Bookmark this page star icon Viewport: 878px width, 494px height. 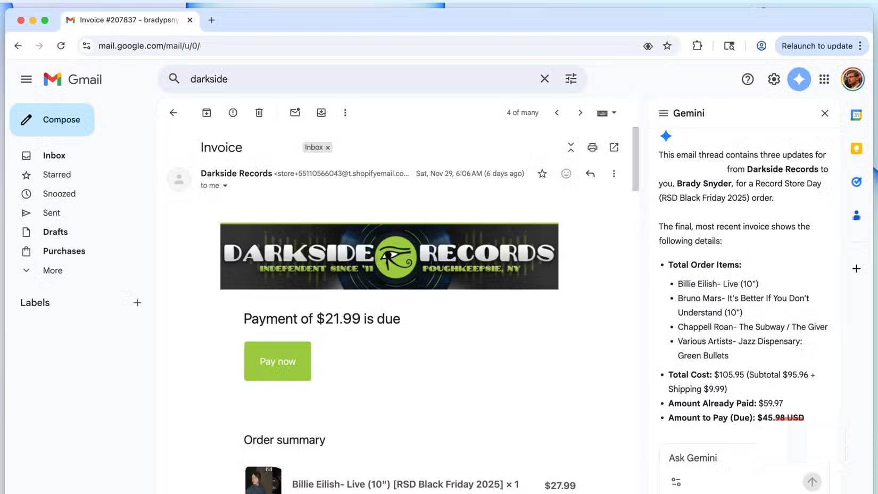tap(667, 46)
